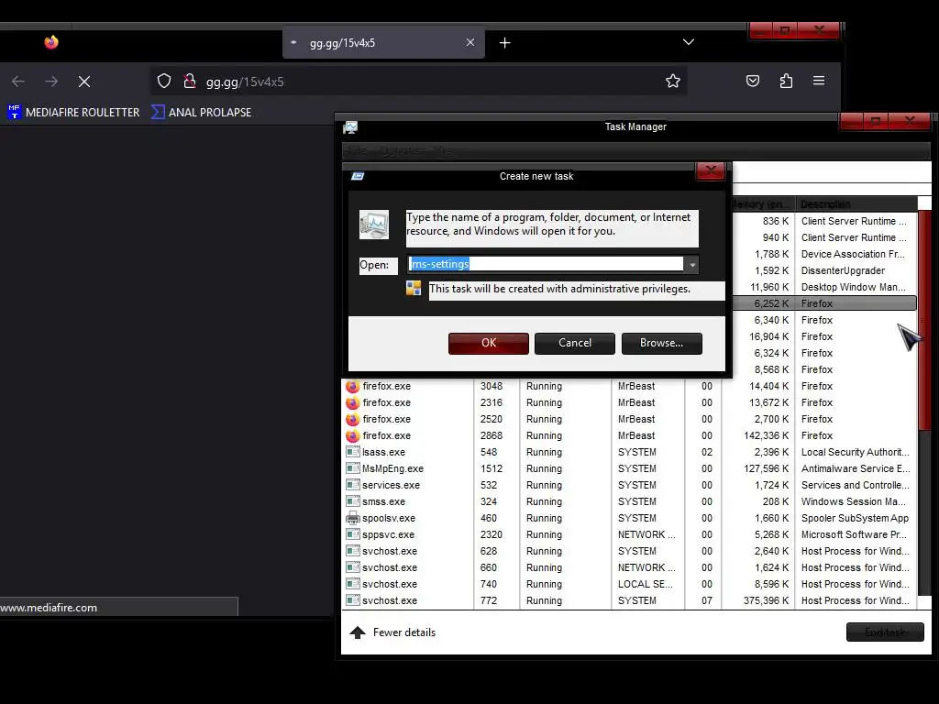
Task: Confirm Create new task with OK
Action: (489, 343)
